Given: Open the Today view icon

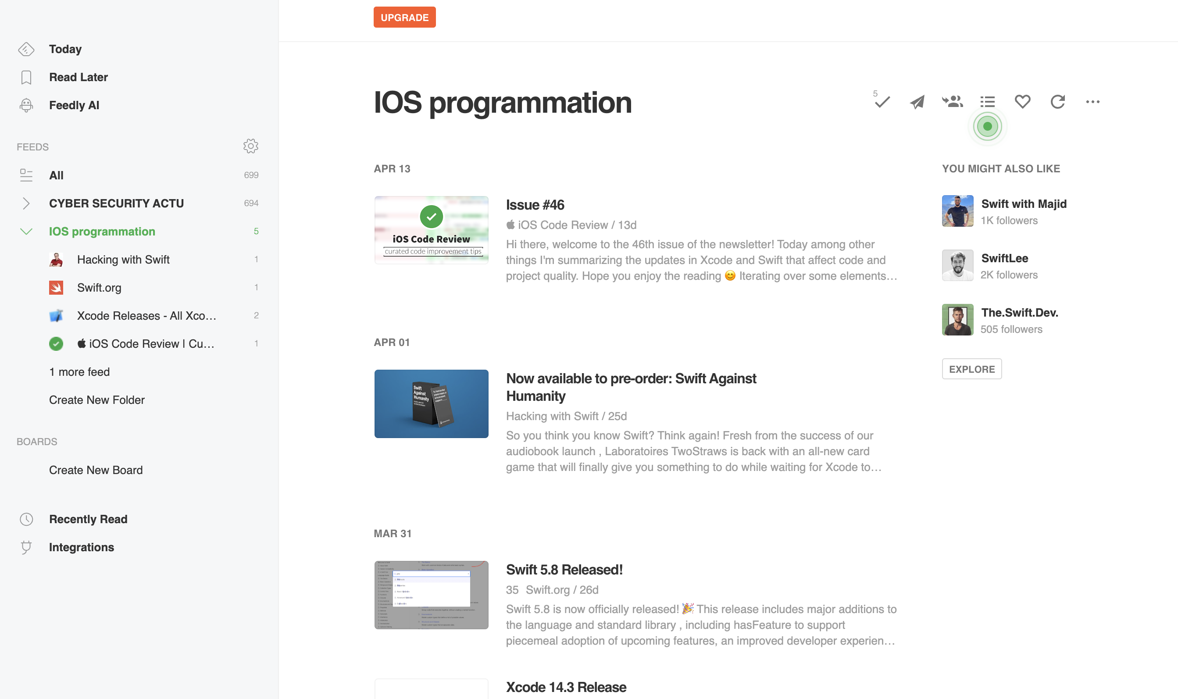Looking at the screenshot, I should (26, 49).
